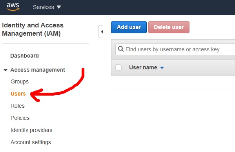
Task: Click the User name column header
Action: 143,67
